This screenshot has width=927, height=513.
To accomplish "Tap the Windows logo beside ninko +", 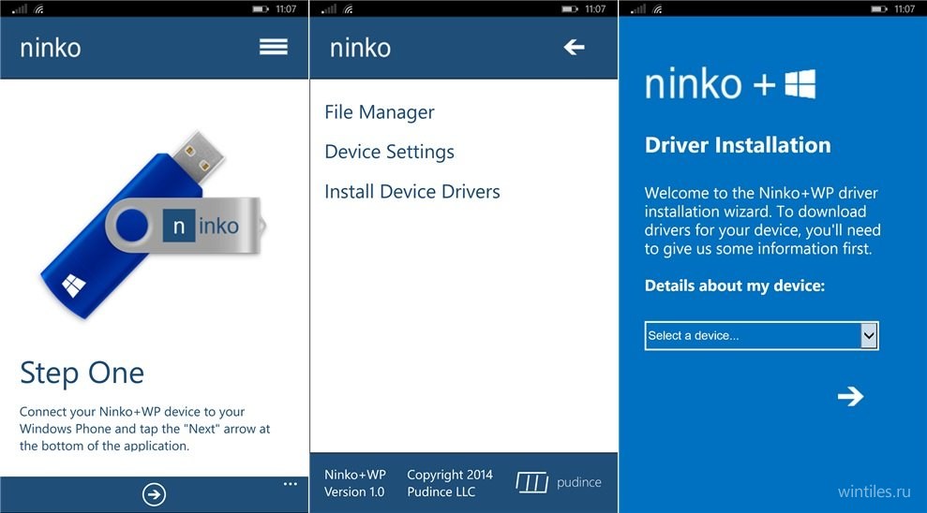I will point(800,84).
